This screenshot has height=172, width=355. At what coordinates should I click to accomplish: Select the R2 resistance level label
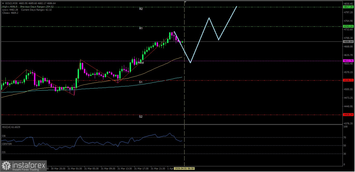[x=141, y=9]
